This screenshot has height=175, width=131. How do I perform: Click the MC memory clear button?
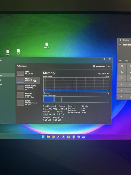click(x=121, y=61)
